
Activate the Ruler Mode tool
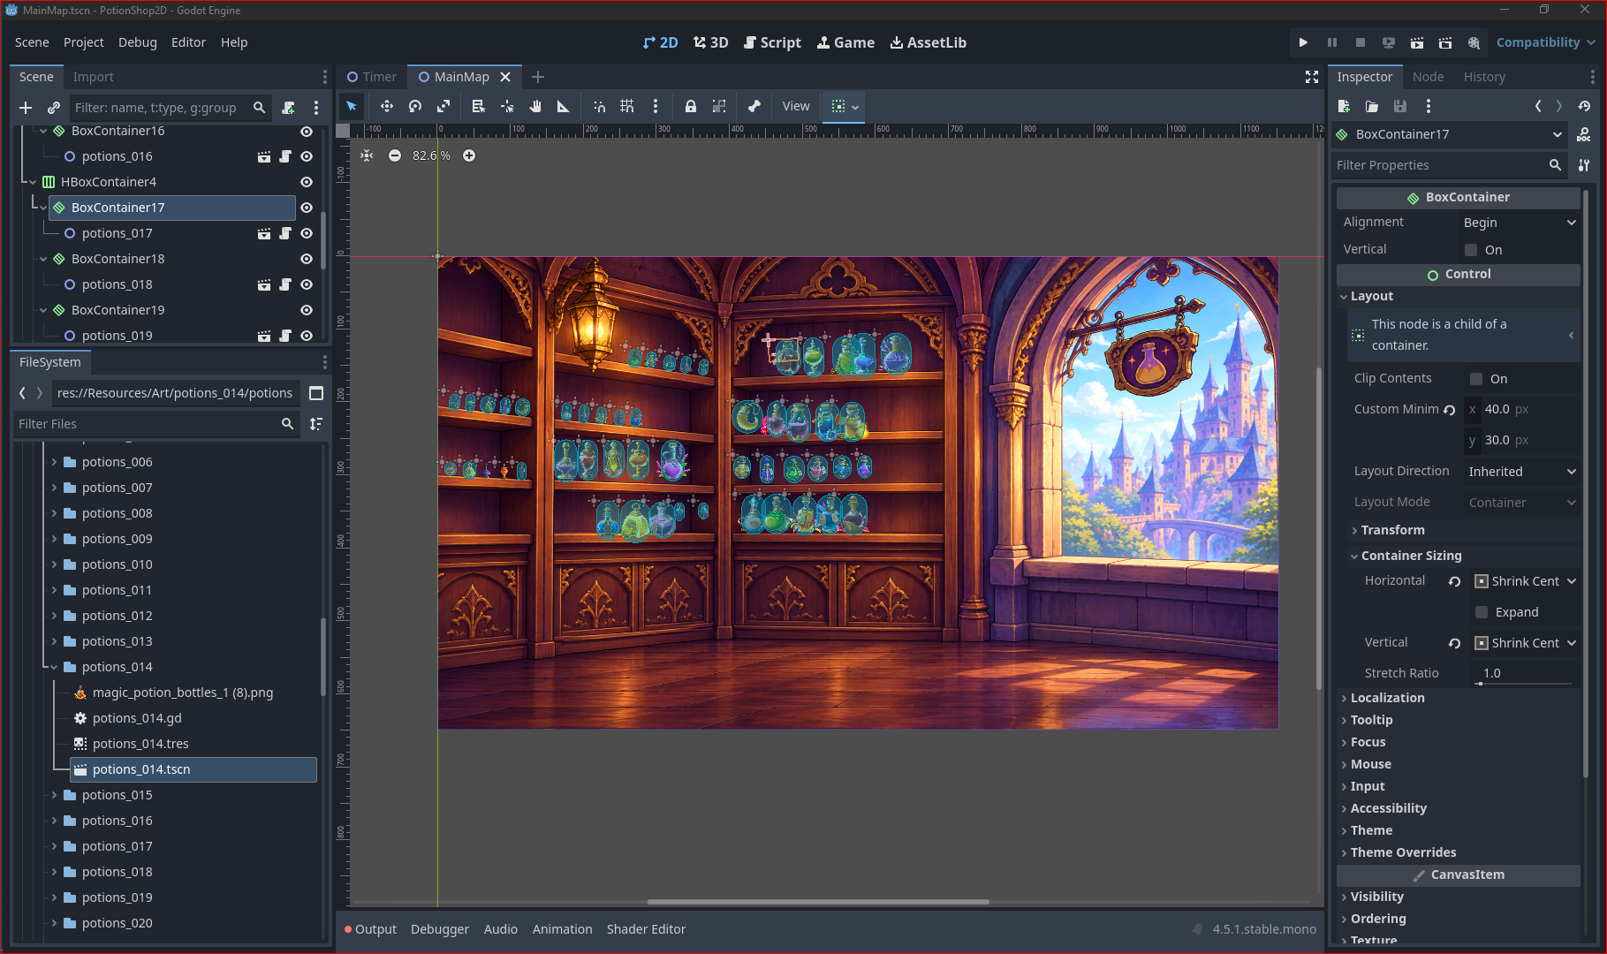[x=564, y=106]
